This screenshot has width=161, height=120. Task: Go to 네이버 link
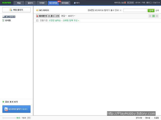tap(138, 2)
